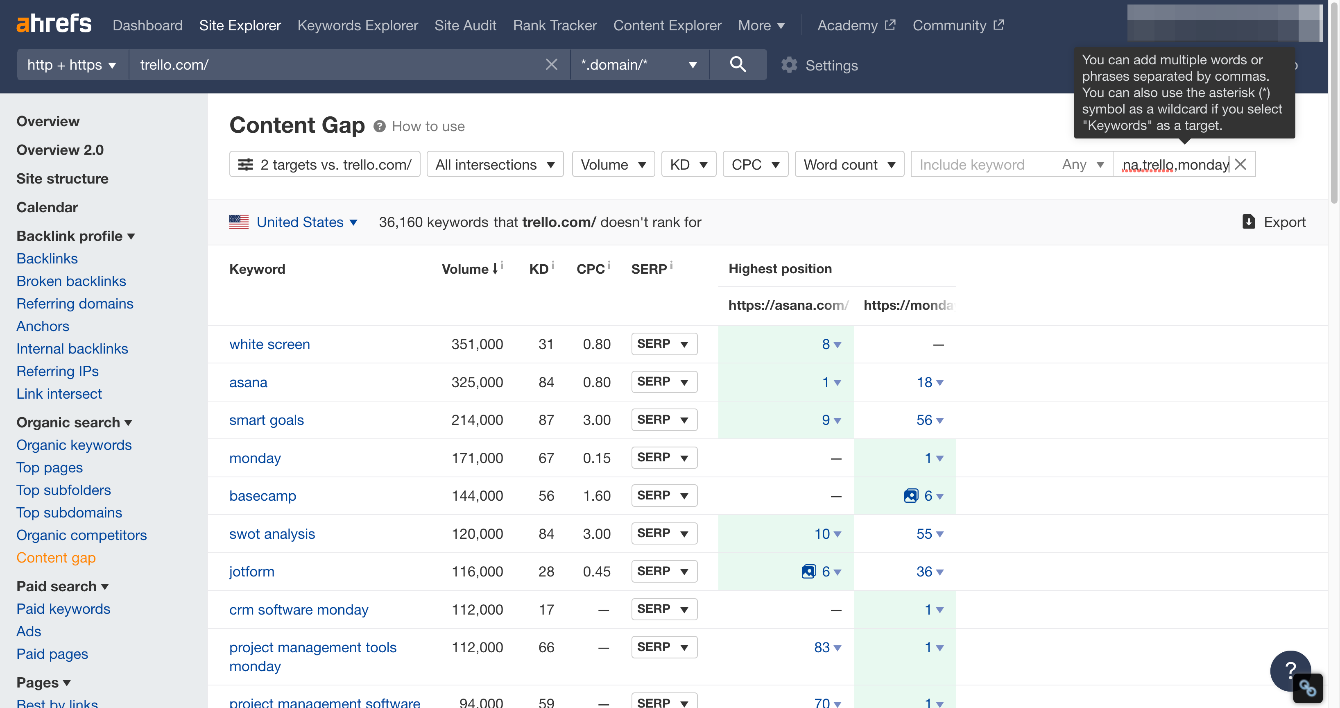Viewport: 1340px width, 708px height.
Task: Click the Include keyword input field
Action: pos(982,165)
